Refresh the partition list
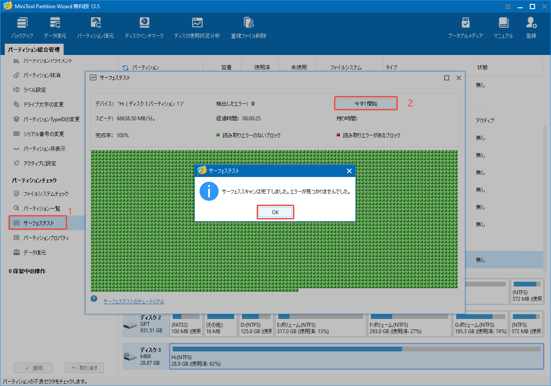 coord(125,67)
